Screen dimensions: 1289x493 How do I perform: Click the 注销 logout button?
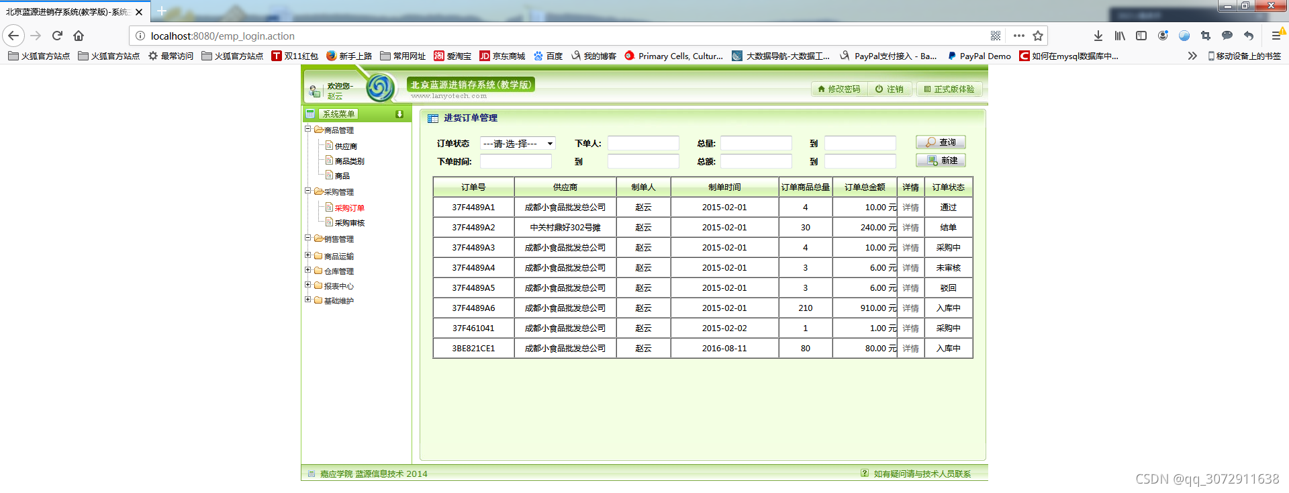pyautogui.click(x=890, y=89)
